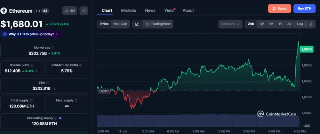Open info icon next to Vol/Mkt Cap (24h)
320x134 pixels.
81,65
